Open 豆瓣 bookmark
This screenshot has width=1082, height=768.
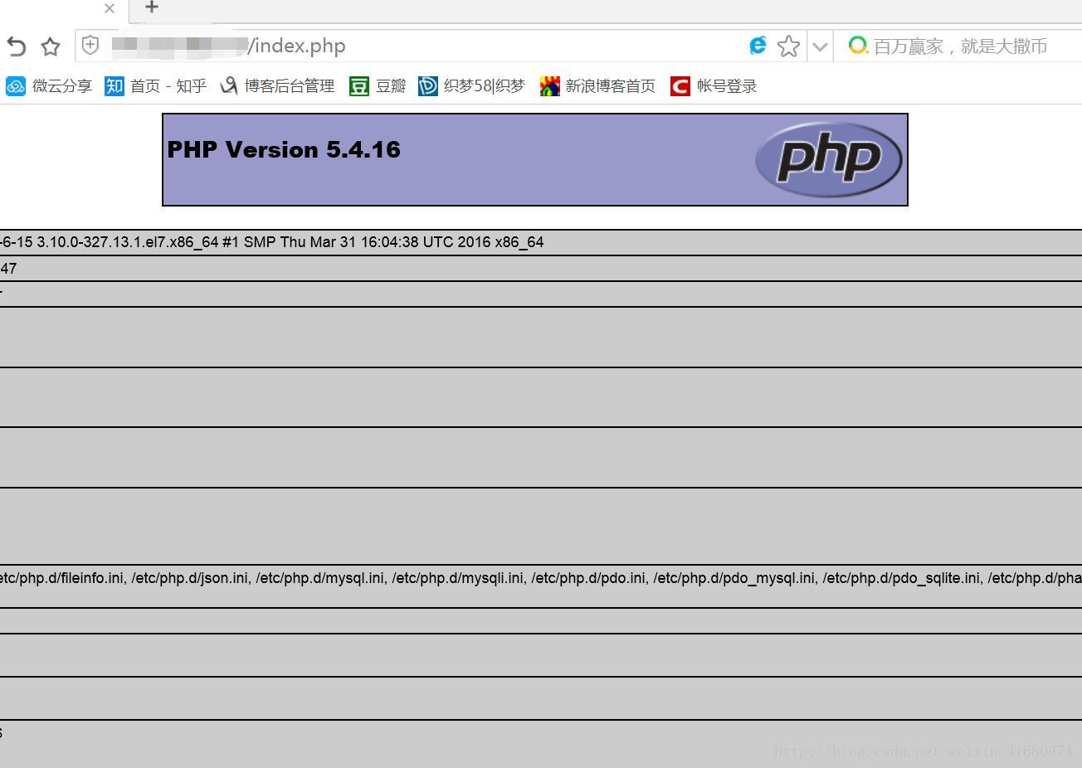(378, 86)
